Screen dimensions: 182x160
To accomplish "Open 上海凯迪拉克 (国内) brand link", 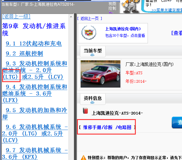I will coord(123,29).
